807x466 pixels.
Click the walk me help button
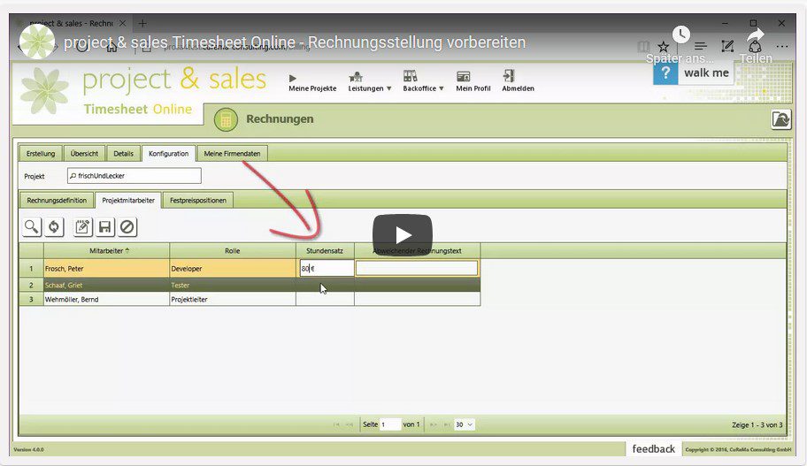point(706,73)
